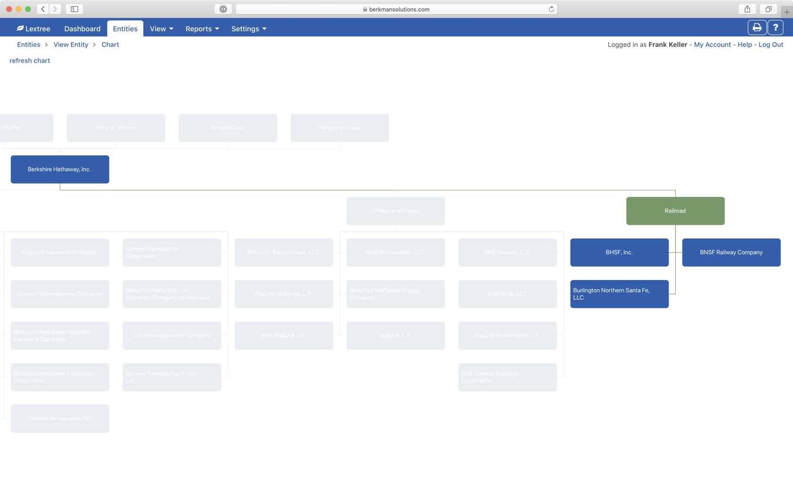The height and width of the screenshot is (485, 793).
Task: Select the faded Vanguard Group node
Action: tap(339, 128)
